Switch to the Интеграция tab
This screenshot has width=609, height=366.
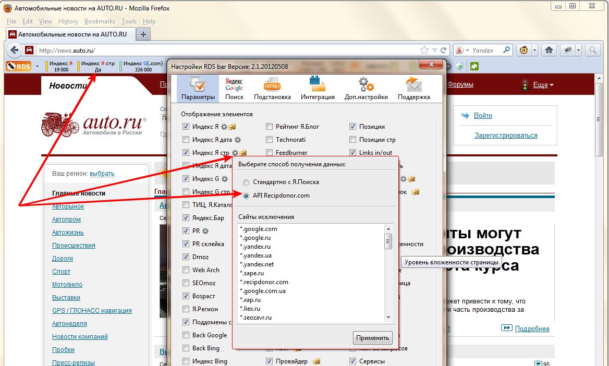tap(318, 88)
